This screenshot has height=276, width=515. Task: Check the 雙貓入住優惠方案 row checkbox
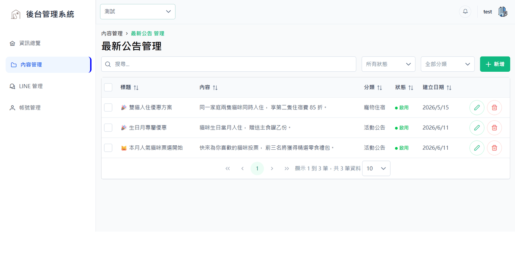(108, 108)
